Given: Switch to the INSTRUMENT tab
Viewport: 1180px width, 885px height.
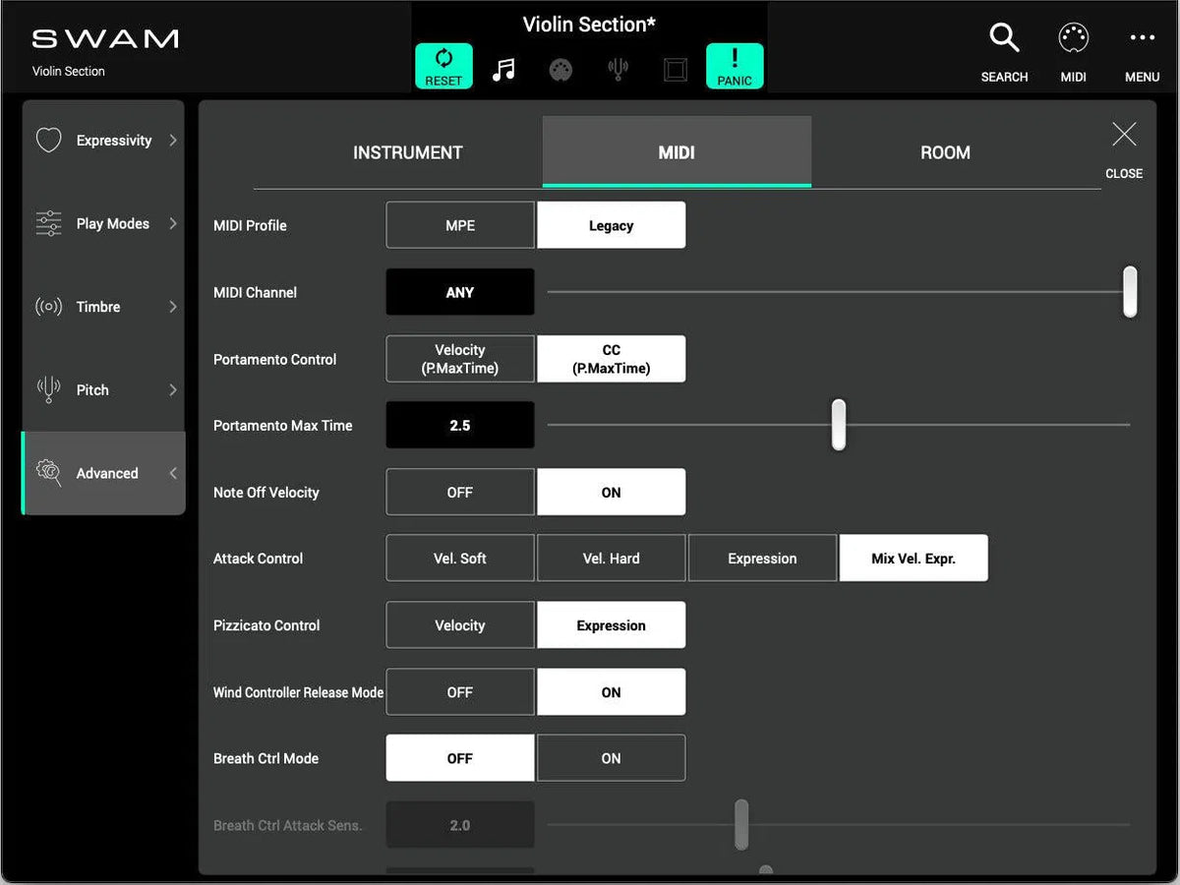Looking at the screenshot, I should (407, 152).
